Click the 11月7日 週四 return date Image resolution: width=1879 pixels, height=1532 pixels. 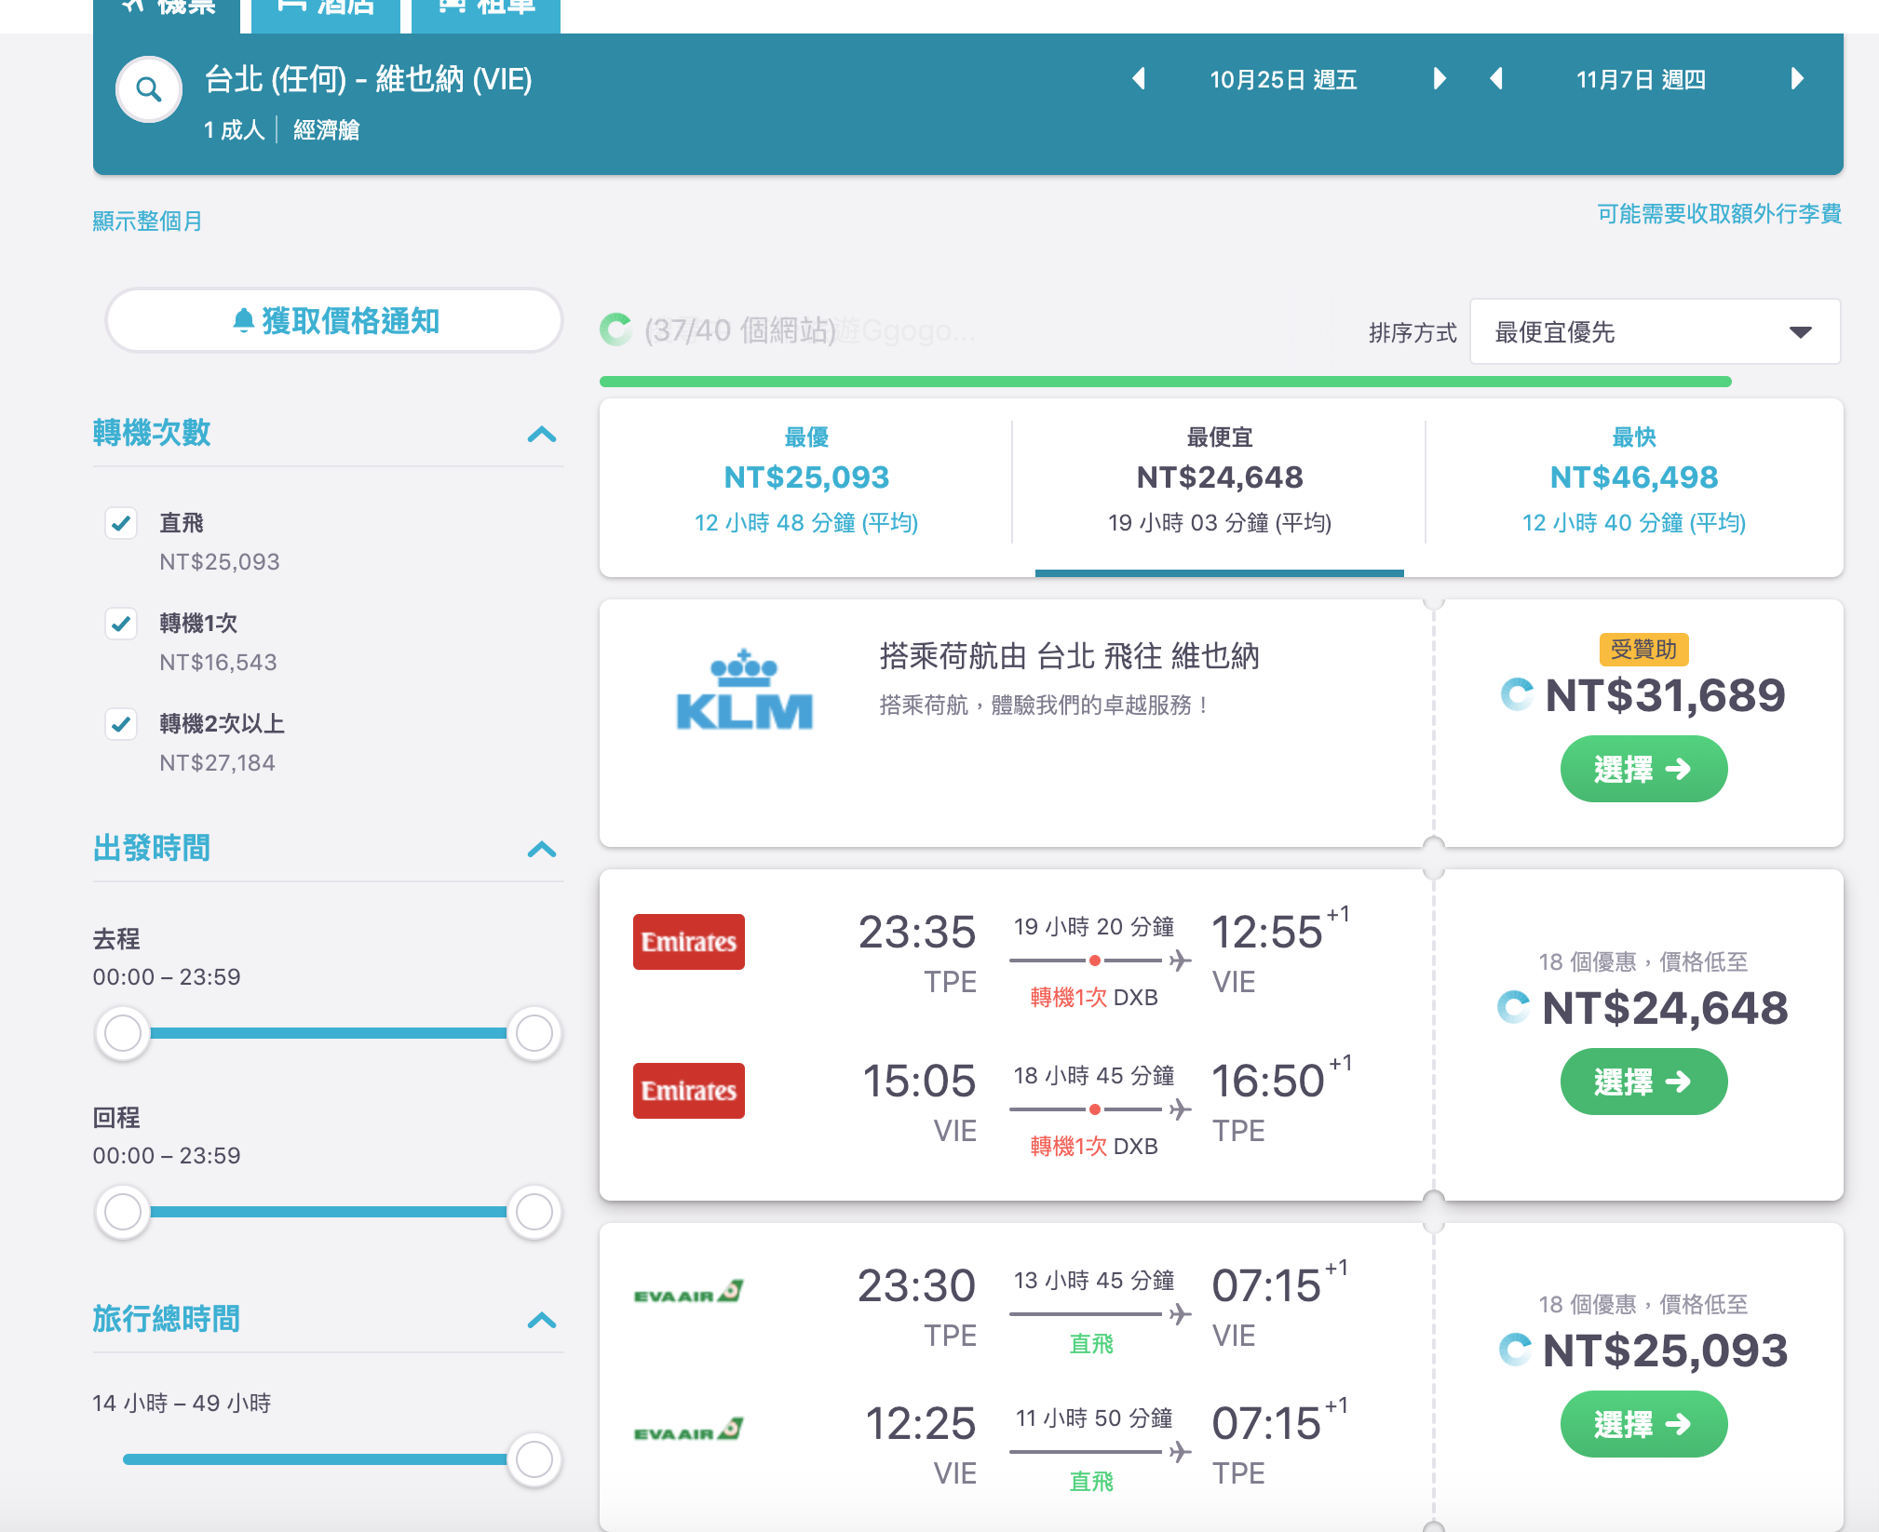tap(1641, 80)
